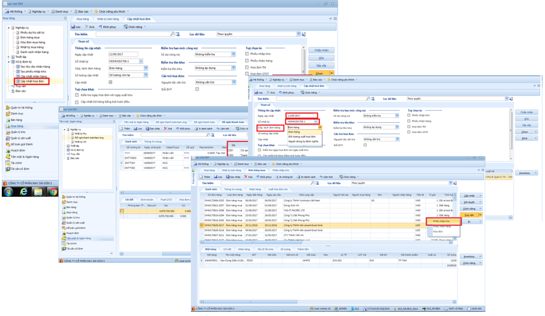
Task: Open Tài sản cố định module in top-left sidebar
Action: [18, 169]
